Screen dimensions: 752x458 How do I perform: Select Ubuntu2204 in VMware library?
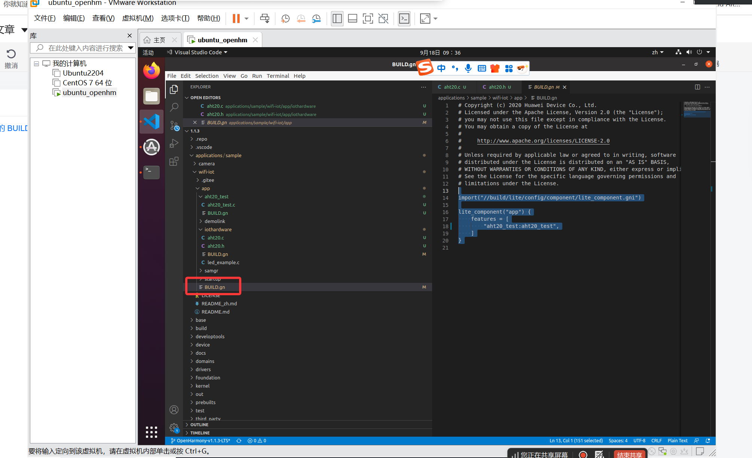pyautogui.click(x=83, y=73)
